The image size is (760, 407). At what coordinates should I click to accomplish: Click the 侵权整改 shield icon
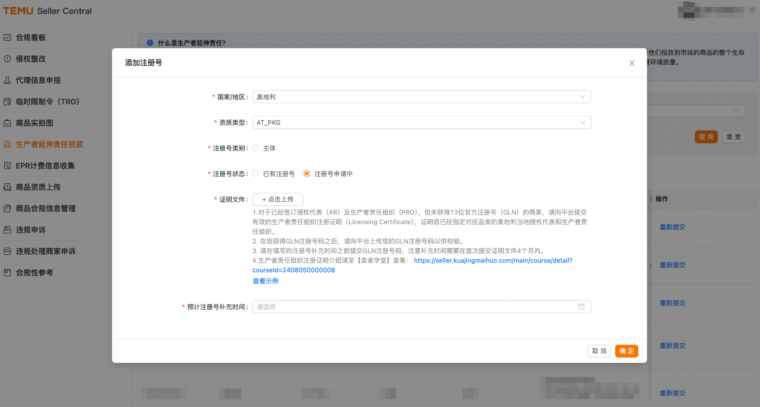point(7,59)
